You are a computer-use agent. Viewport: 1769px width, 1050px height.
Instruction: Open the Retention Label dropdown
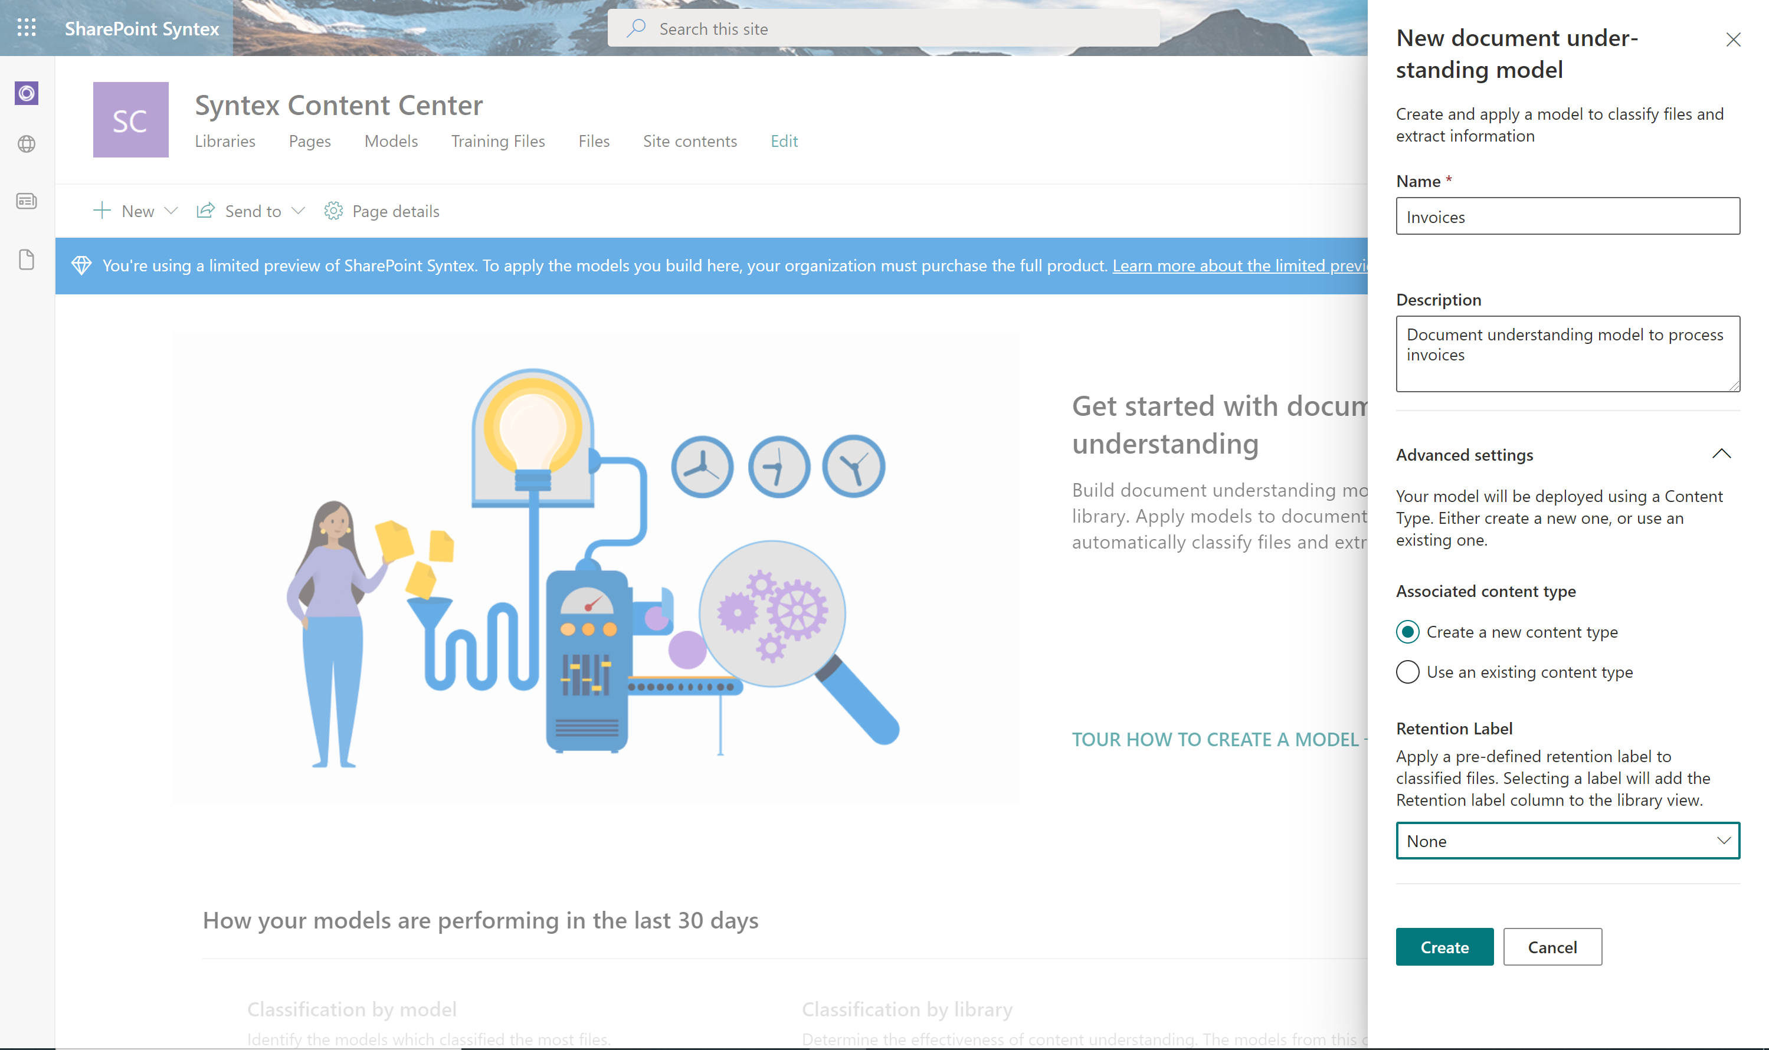[x=1567, y=841]
